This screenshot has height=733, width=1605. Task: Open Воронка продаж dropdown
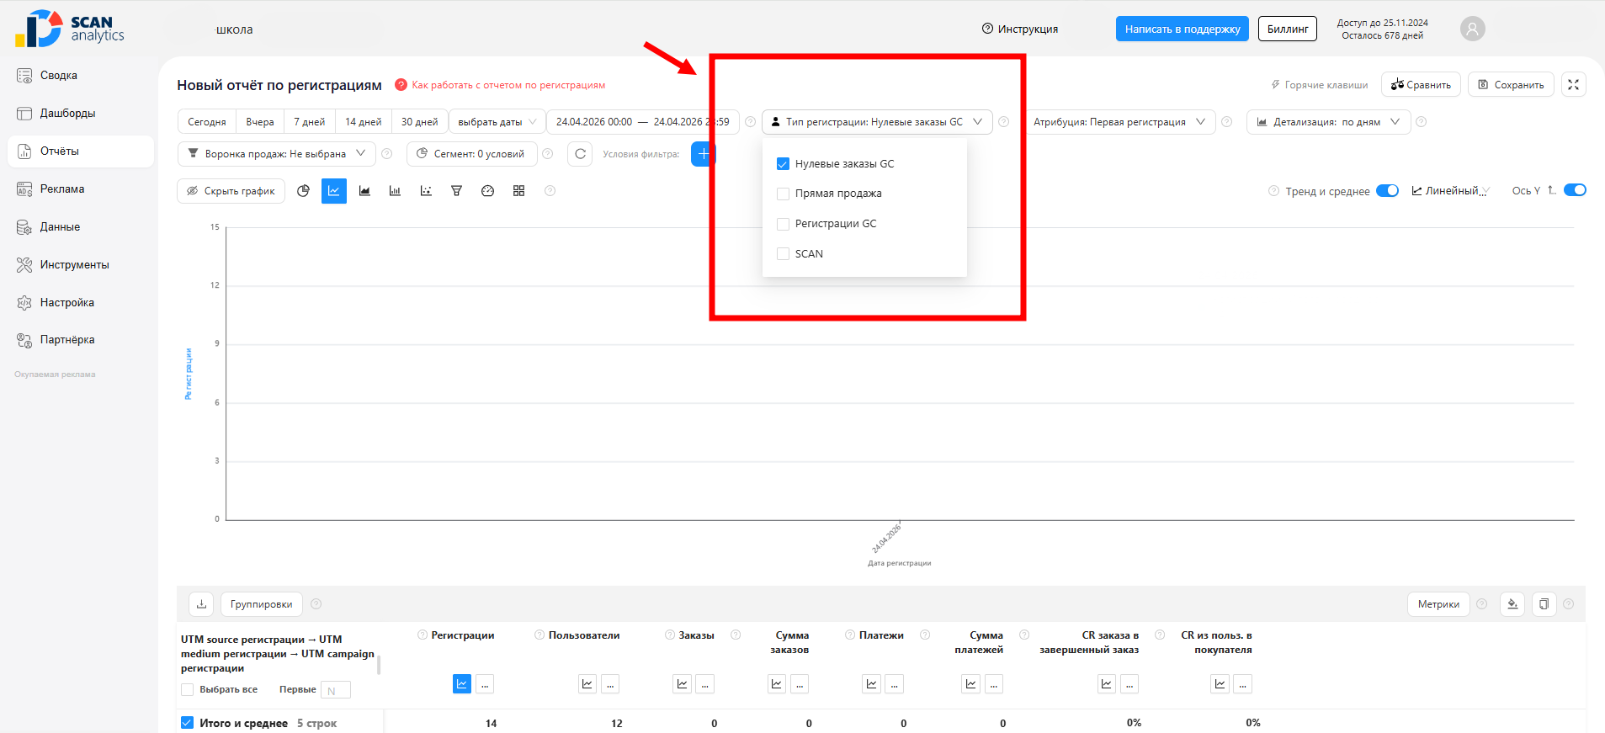pyautogui.click(x=277, y=154)
